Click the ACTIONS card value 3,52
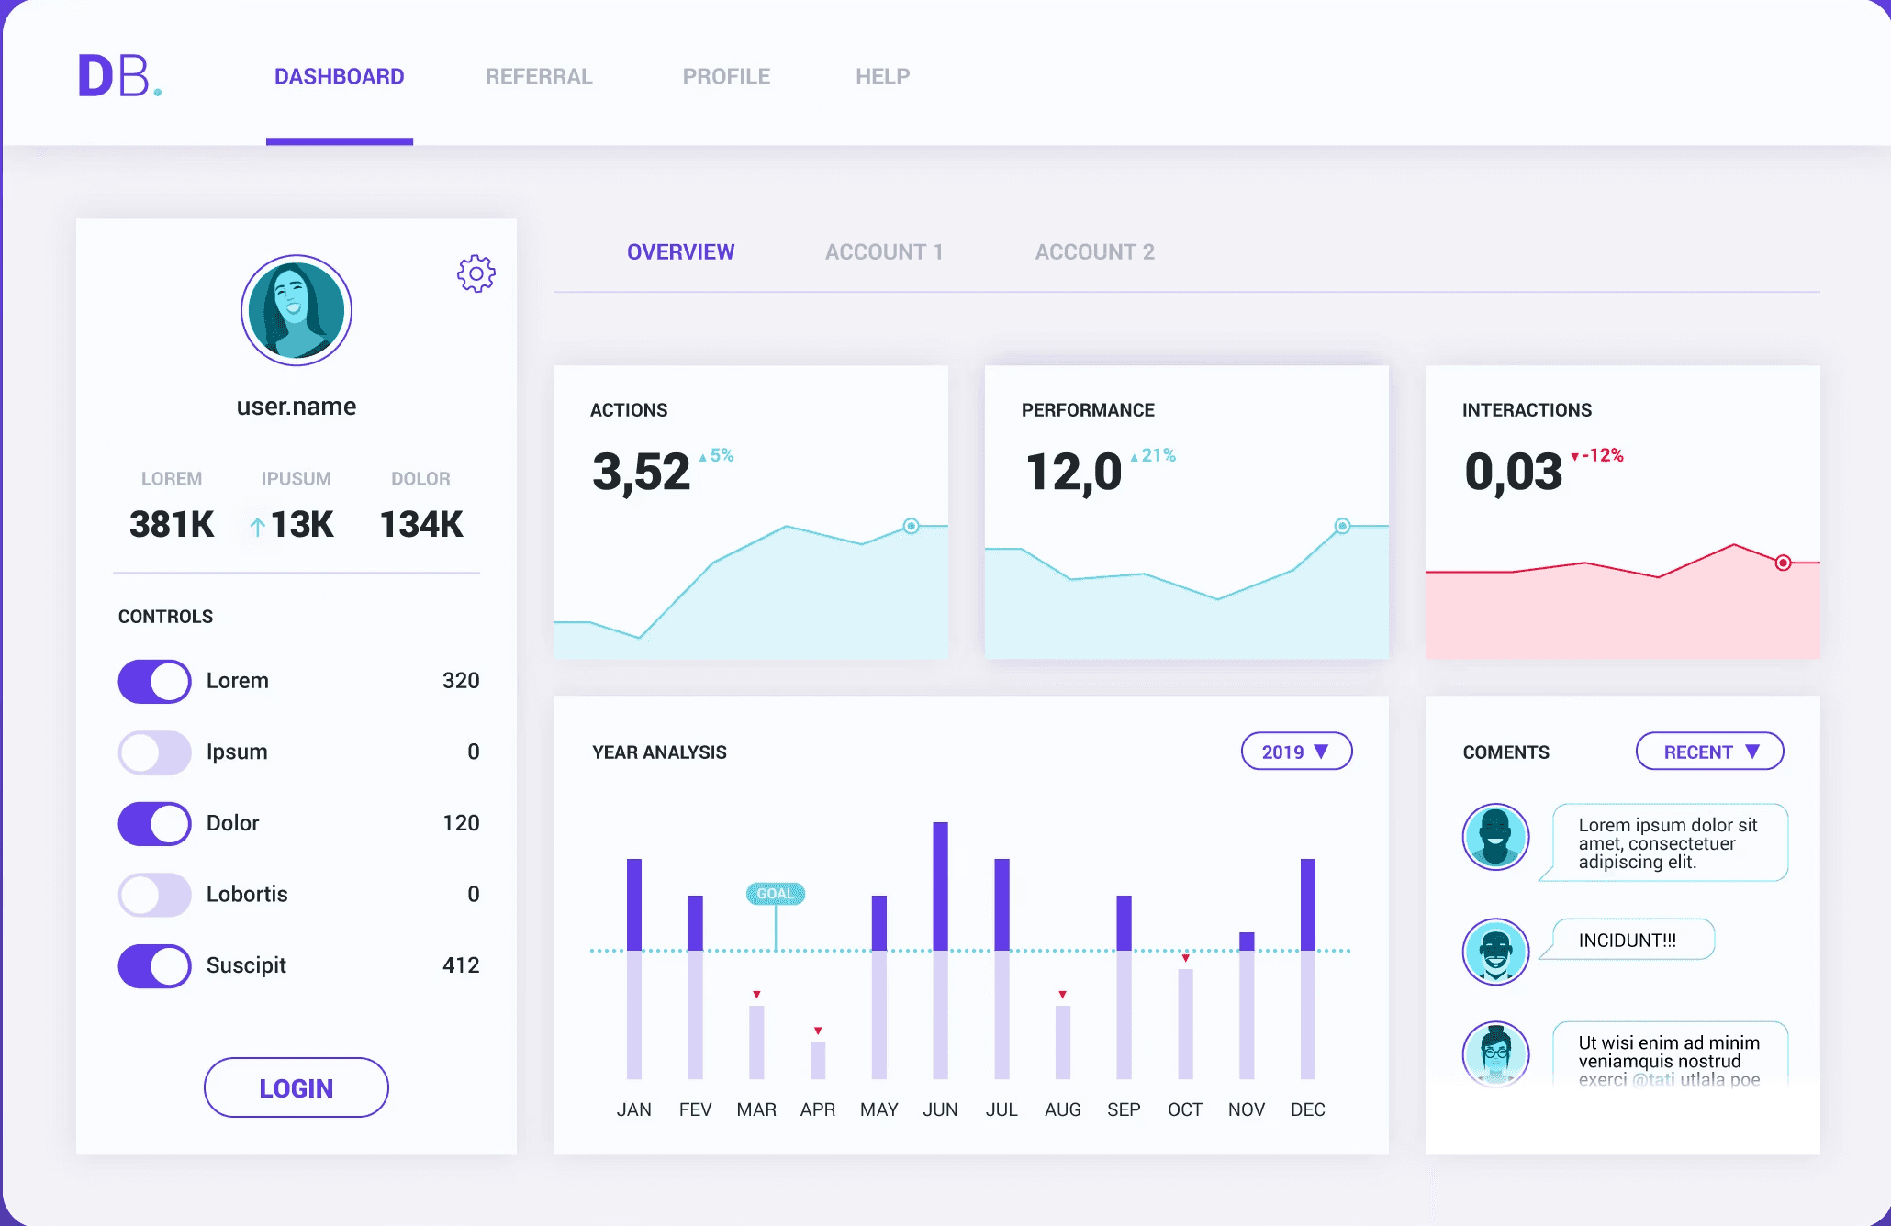 pyautogui.click(x=641, y=472)
